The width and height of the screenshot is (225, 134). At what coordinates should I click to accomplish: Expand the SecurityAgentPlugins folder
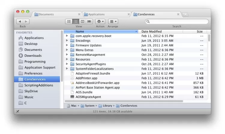pos(67,64)
